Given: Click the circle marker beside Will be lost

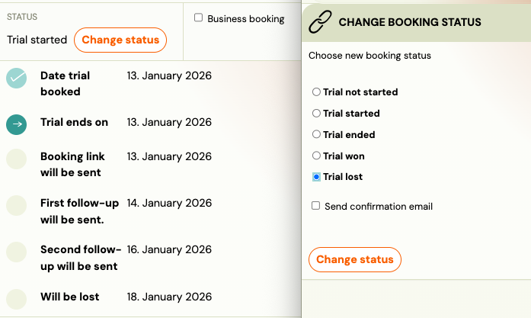Looking at the screenshot, I should (17, 297).
